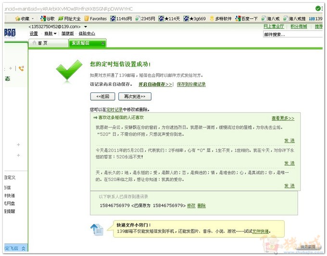The image size is (327, 256).
Task: Switch to the 首页 tab
Action: pos(49,43)
